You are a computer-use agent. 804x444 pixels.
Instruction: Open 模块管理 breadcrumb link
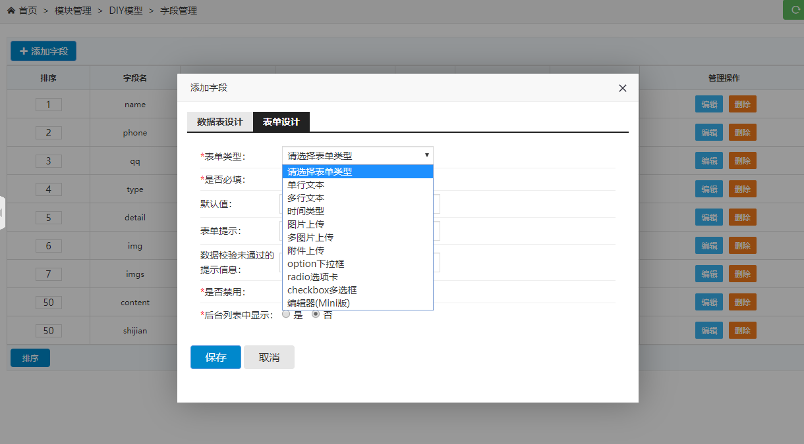(x=73, y=11)
